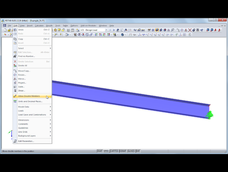The width and height of the screenshot is (228, 172).
Task: Click the Mirror triangle icon in the top toolbar
Action: [186, 30]
